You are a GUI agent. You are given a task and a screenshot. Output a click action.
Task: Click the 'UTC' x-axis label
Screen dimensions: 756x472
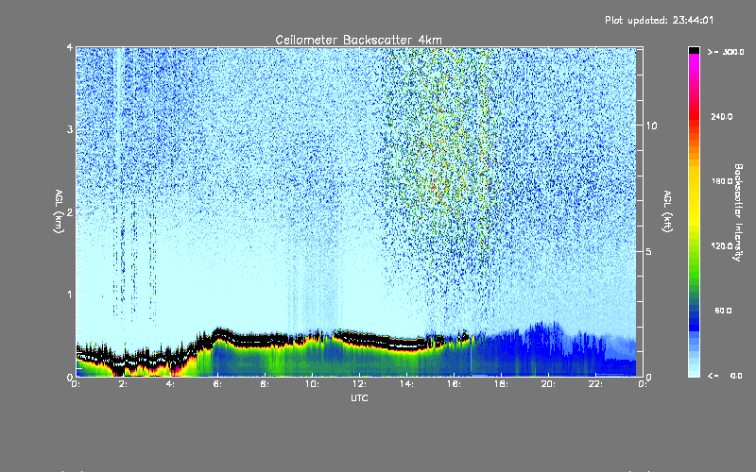pyautogui.click(x=359, y=397)
